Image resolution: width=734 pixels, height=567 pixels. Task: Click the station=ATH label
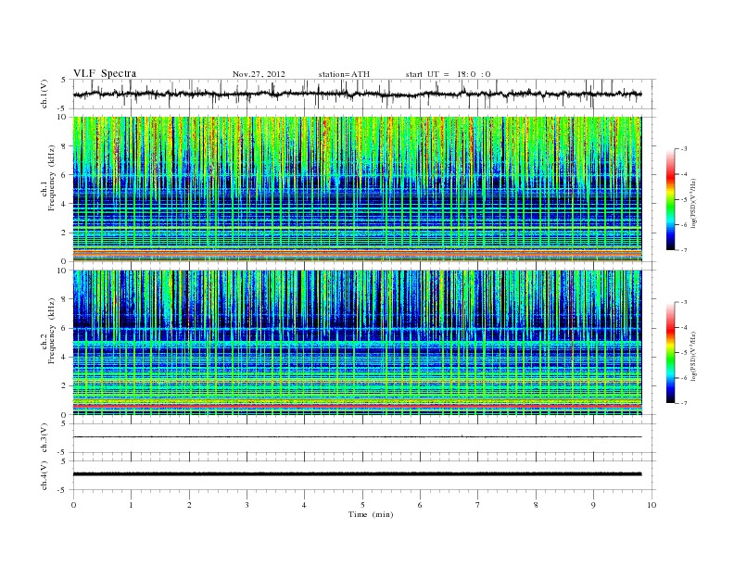click(x=346, y=74)
